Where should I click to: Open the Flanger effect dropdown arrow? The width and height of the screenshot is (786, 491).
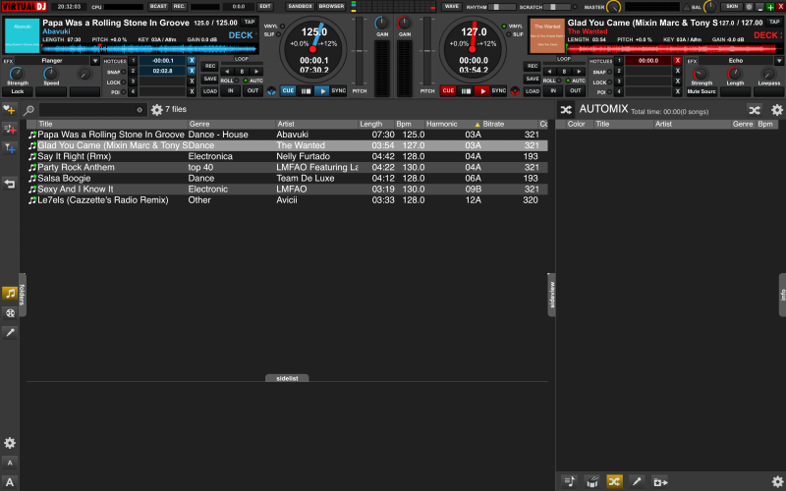point(94,61)
